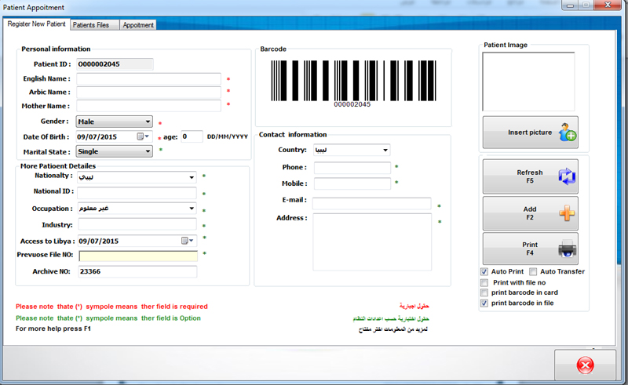Screen dimensions: 628x385
Task: Enable the Auto Transfer checkbox
Action: 533,271
